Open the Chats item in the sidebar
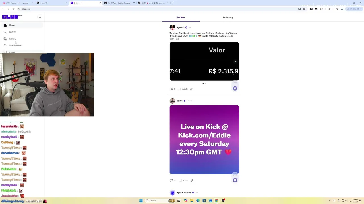Viewport: 364px width, 204px height. click(22, 52)
